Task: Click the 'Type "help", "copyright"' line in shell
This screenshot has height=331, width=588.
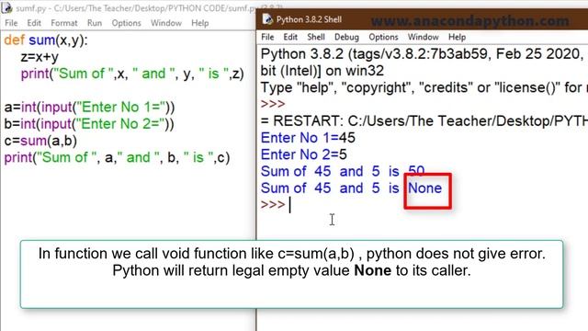Action: pos(424,87)
